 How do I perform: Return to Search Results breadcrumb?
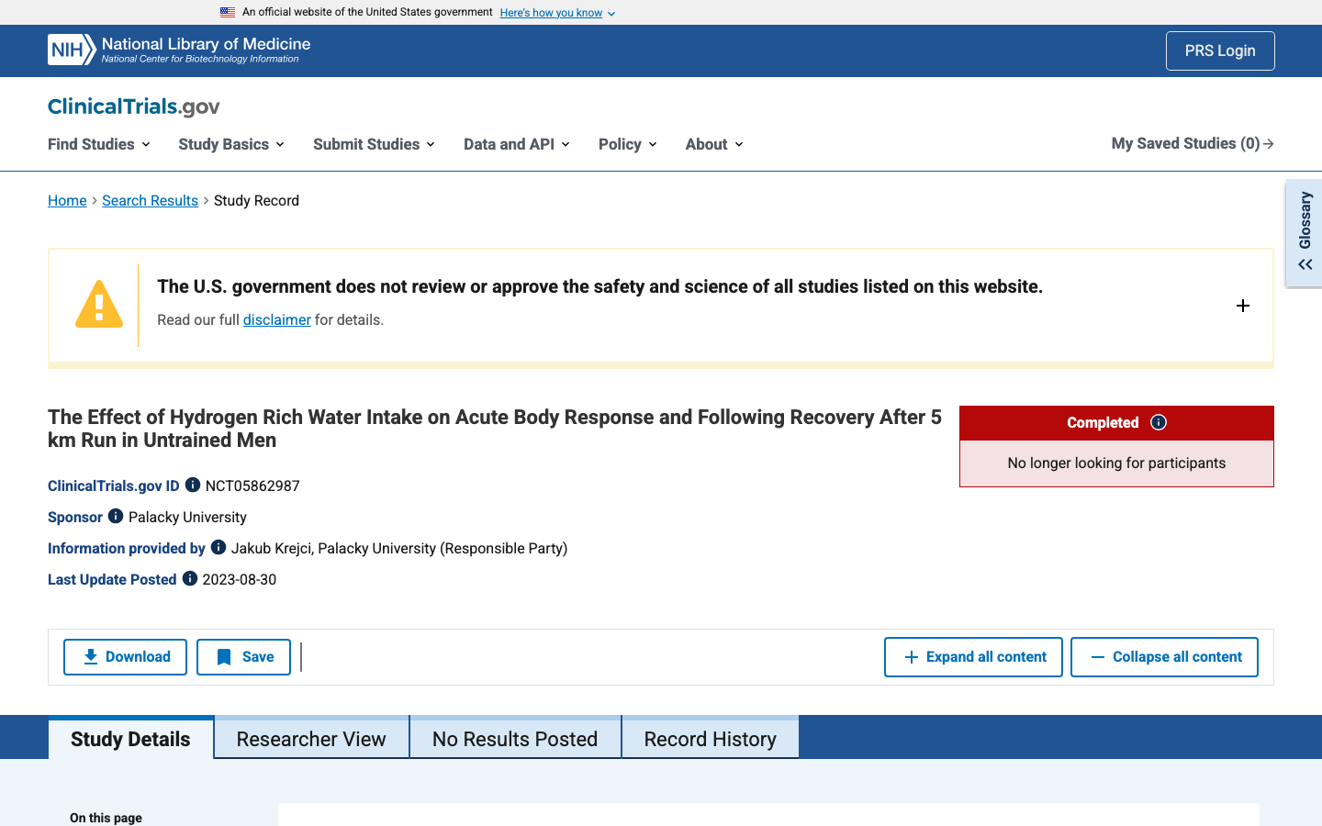(150, 200)
